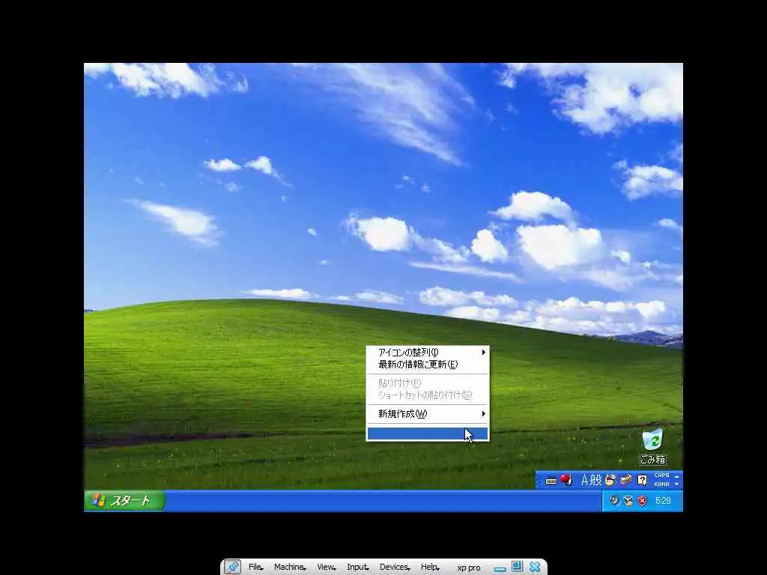767x575 pixels.
Task: Open the VirtualBox View menu
Action: (327, 568)
